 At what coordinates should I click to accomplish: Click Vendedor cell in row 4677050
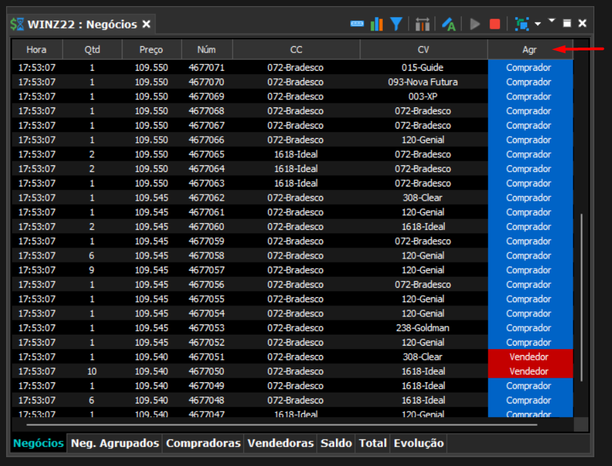click(530, 371)
